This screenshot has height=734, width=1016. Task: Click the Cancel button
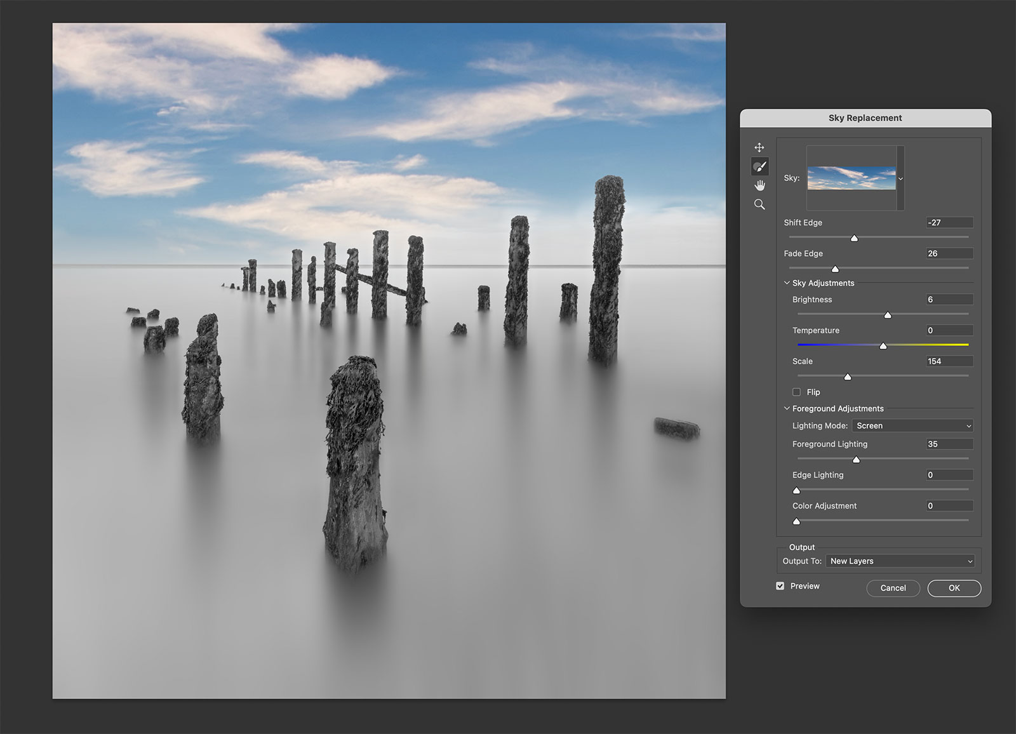pyautogui.click(x=893, y=588)
